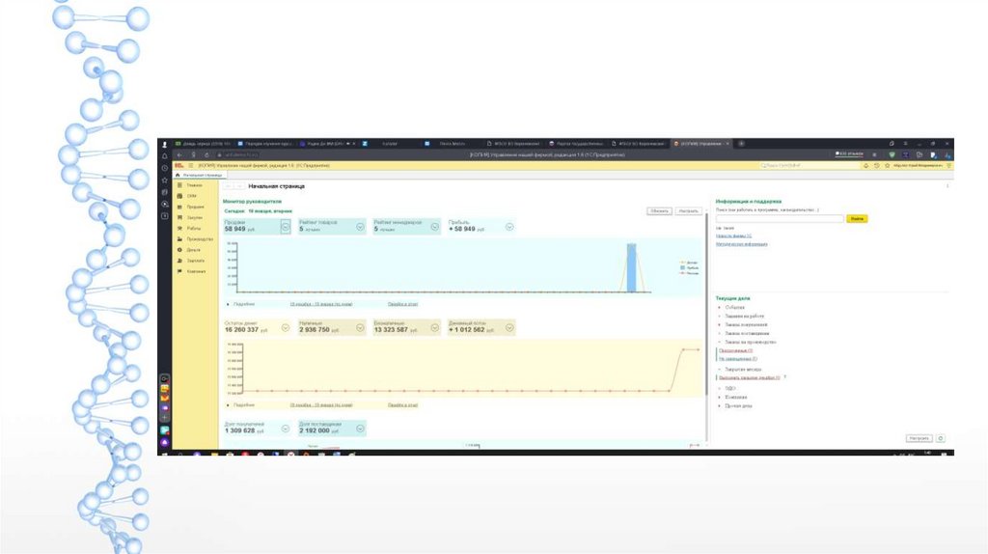Expand the Наличные indicator dropdown
This screenshot has width=988, height=554.
[360, 328]
